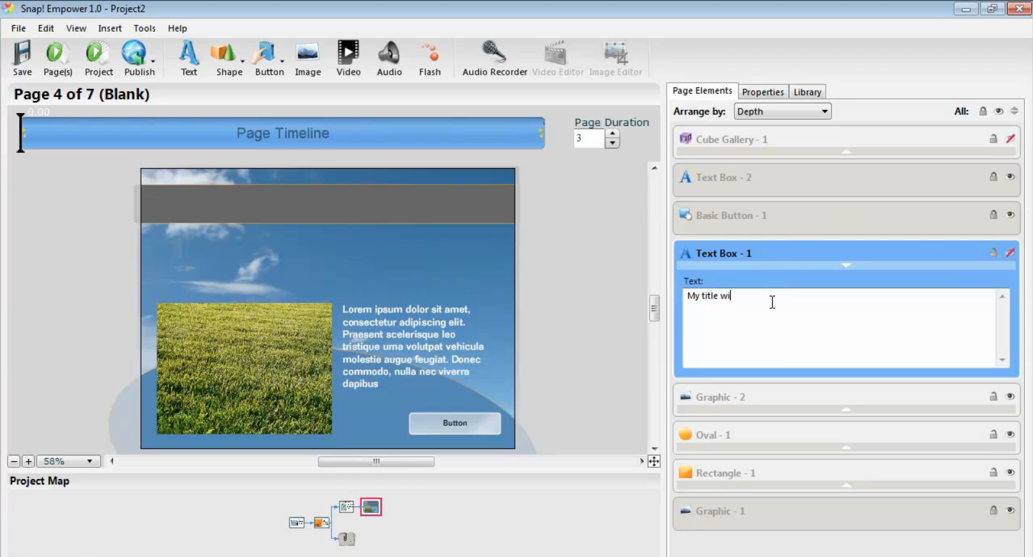Preview the Project from the toolbar
This screenshot has height=557, width=1033.
tap(99, 59)
